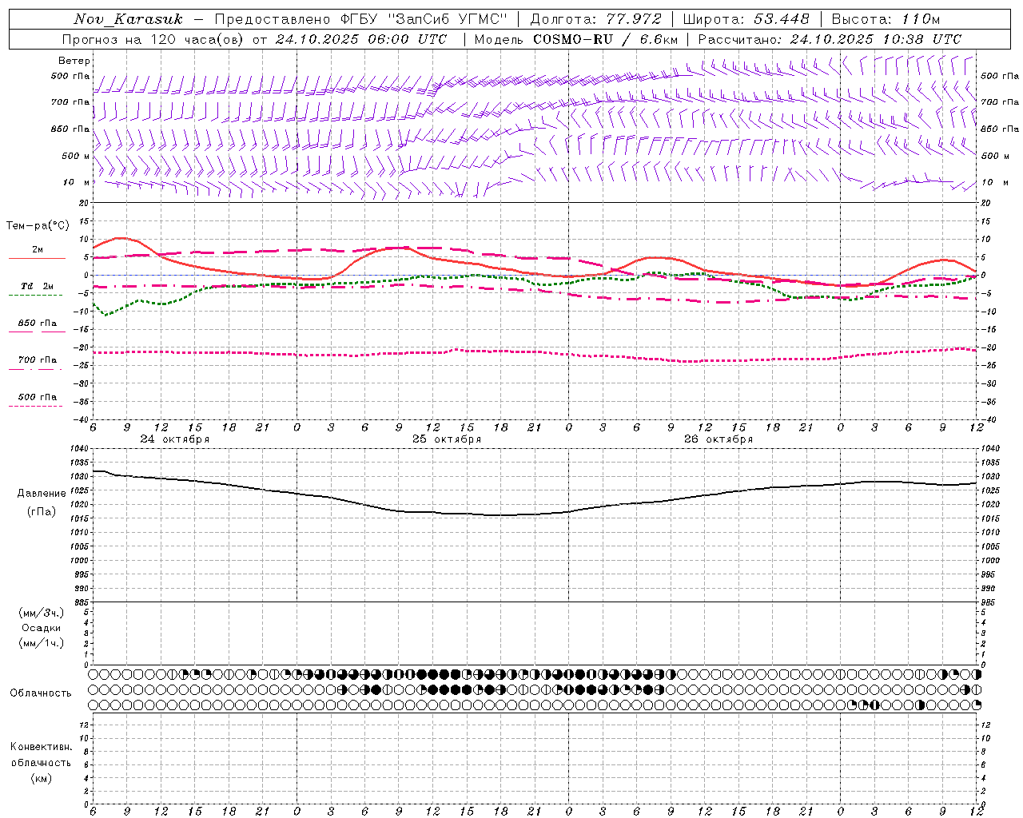
Task: Click the Рассчитано: 24.10.2025 10:38 UTC timestamp
Action: [x=830, y=39]
